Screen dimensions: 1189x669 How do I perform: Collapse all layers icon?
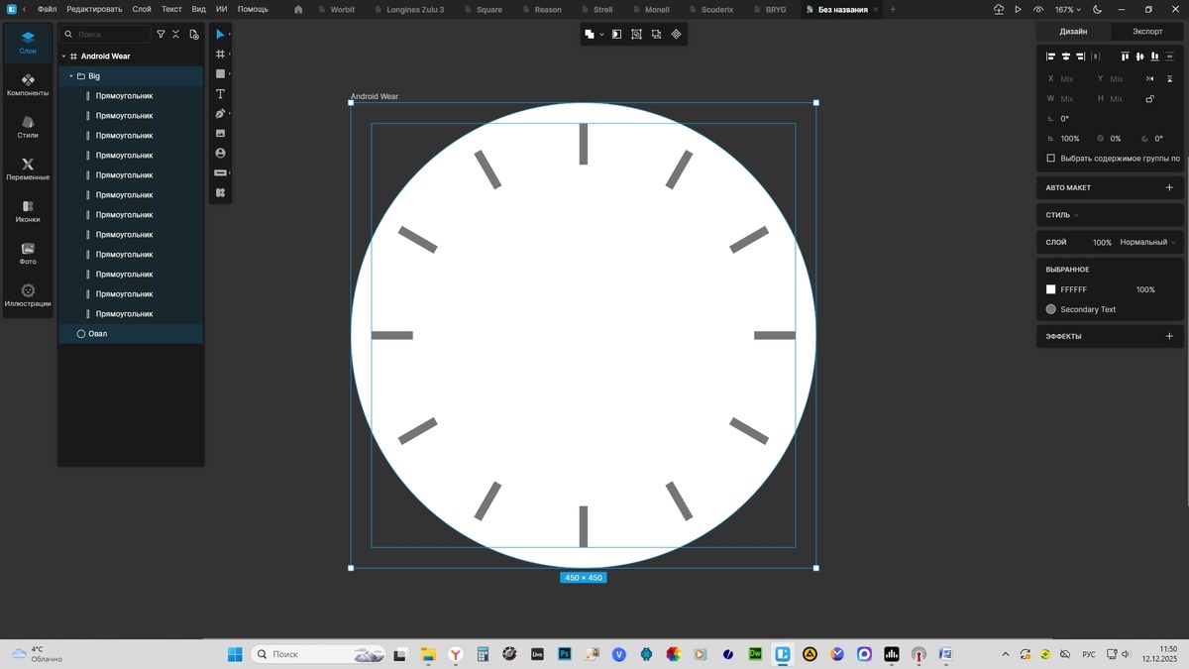176,34
